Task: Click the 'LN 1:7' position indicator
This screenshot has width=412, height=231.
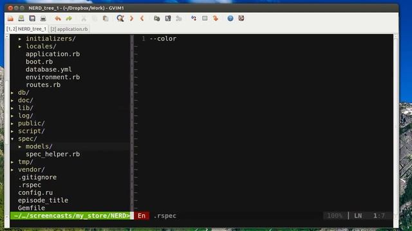Action: pyautogui.click(x=370, y=216)
